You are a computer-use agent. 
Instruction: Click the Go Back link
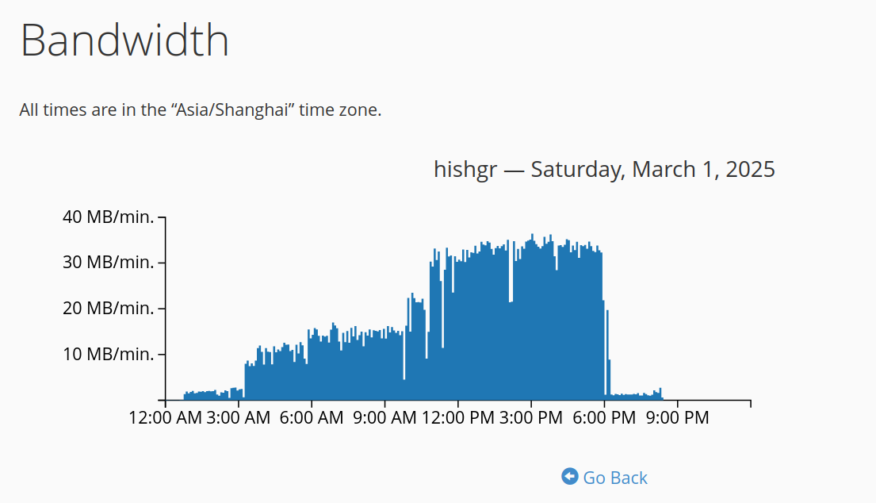click(605, 478)
